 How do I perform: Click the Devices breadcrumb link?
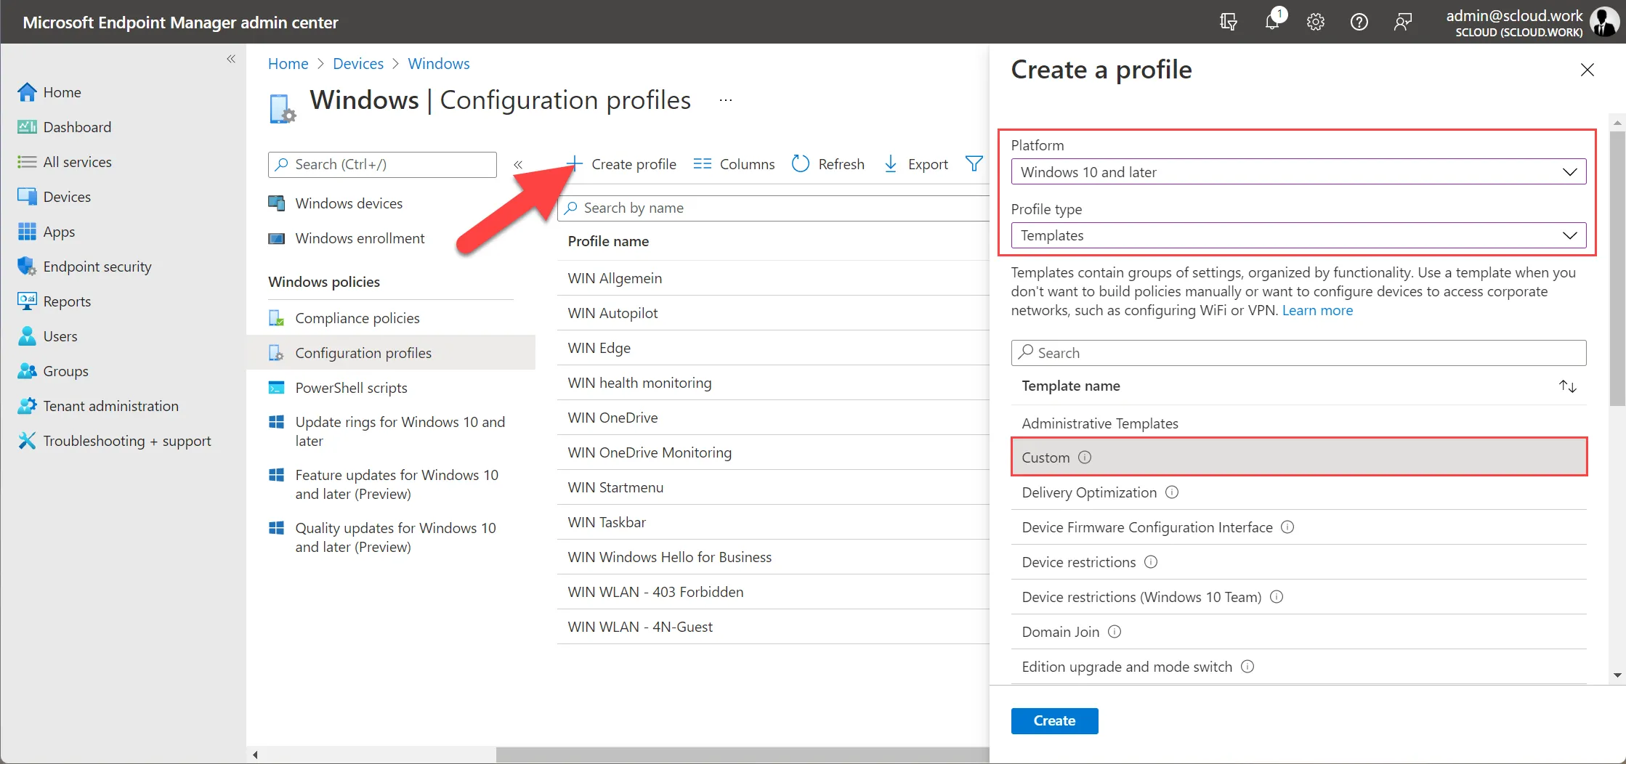358,64
